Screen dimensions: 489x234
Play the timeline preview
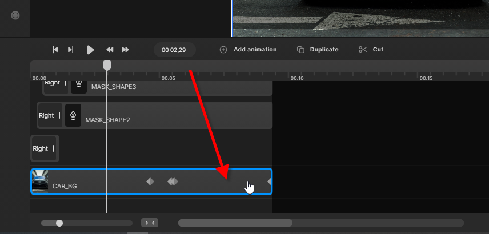coord(90,50)
